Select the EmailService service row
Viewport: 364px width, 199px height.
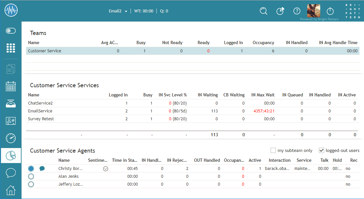[193, 111]
